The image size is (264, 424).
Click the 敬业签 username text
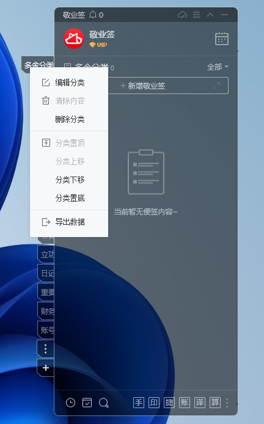[x=102, y=34]
